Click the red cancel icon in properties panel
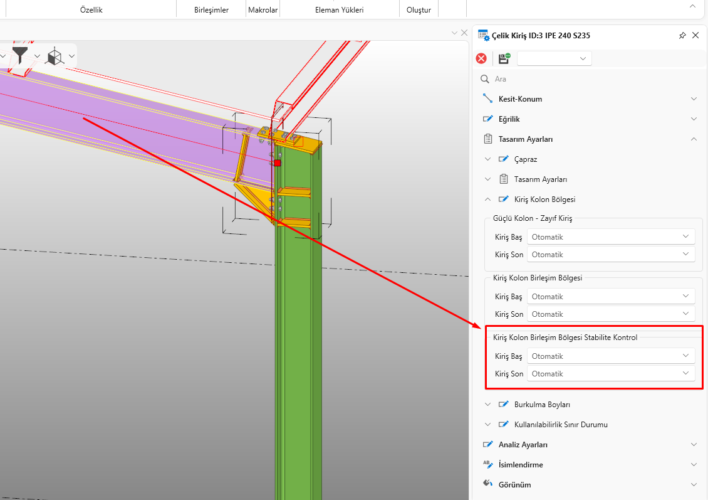This screenshot has width=708, height=500. 481,58
